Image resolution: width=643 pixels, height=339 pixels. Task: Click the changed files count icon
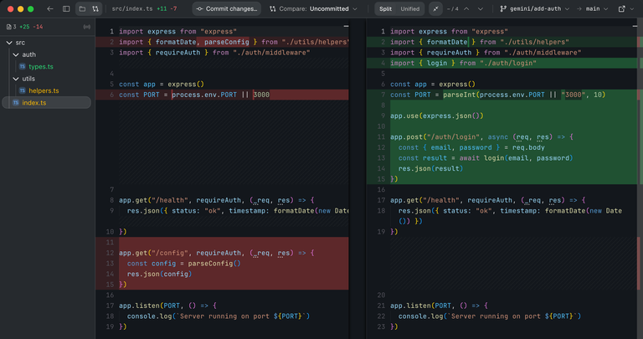[x=11, y=27]
